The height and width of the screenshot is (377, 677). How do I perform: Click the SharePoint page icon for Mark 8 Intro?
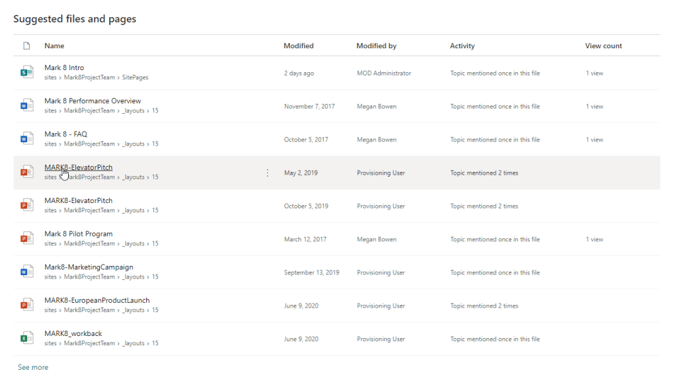point(26,73)
